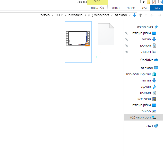163x156 pixels.
Task: Open סרטי וידאו film folder
Action: [x=147, y=99]
